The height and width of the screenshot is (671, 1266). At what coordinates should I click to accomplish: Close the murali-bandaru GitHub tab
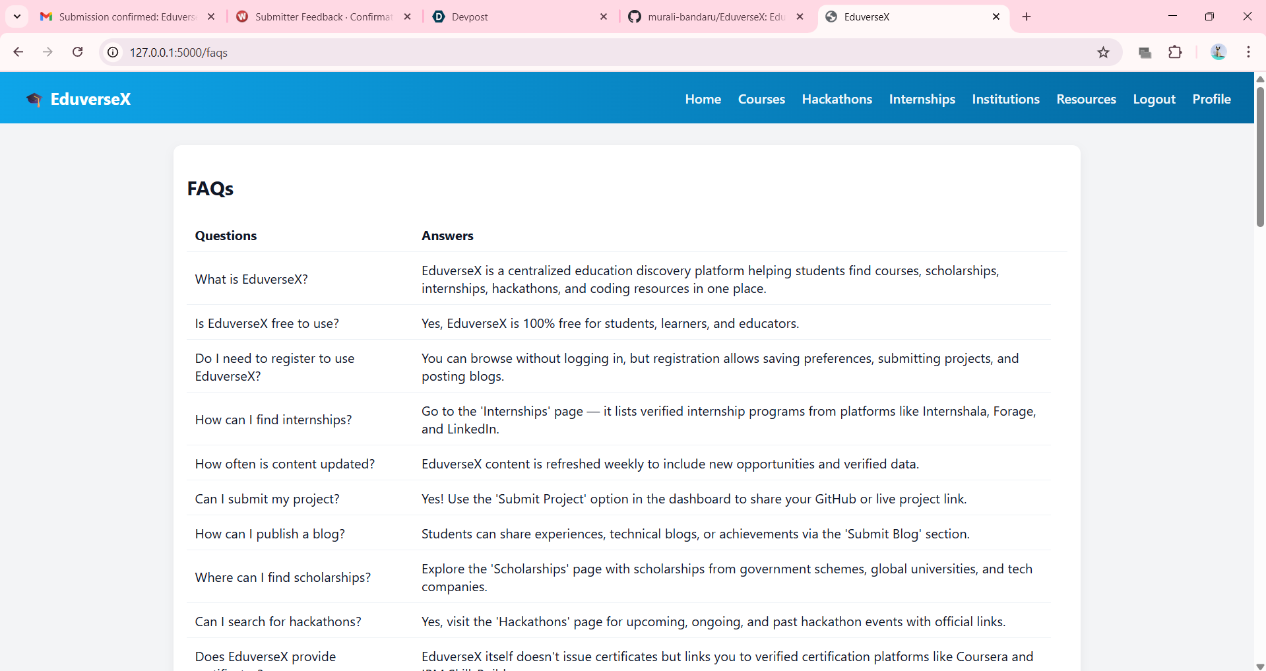click(x=800, y=16)
